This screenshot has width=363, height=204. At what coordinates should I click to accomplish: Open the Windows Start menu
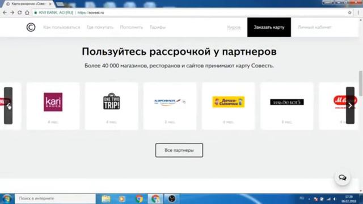click(7, 199)
